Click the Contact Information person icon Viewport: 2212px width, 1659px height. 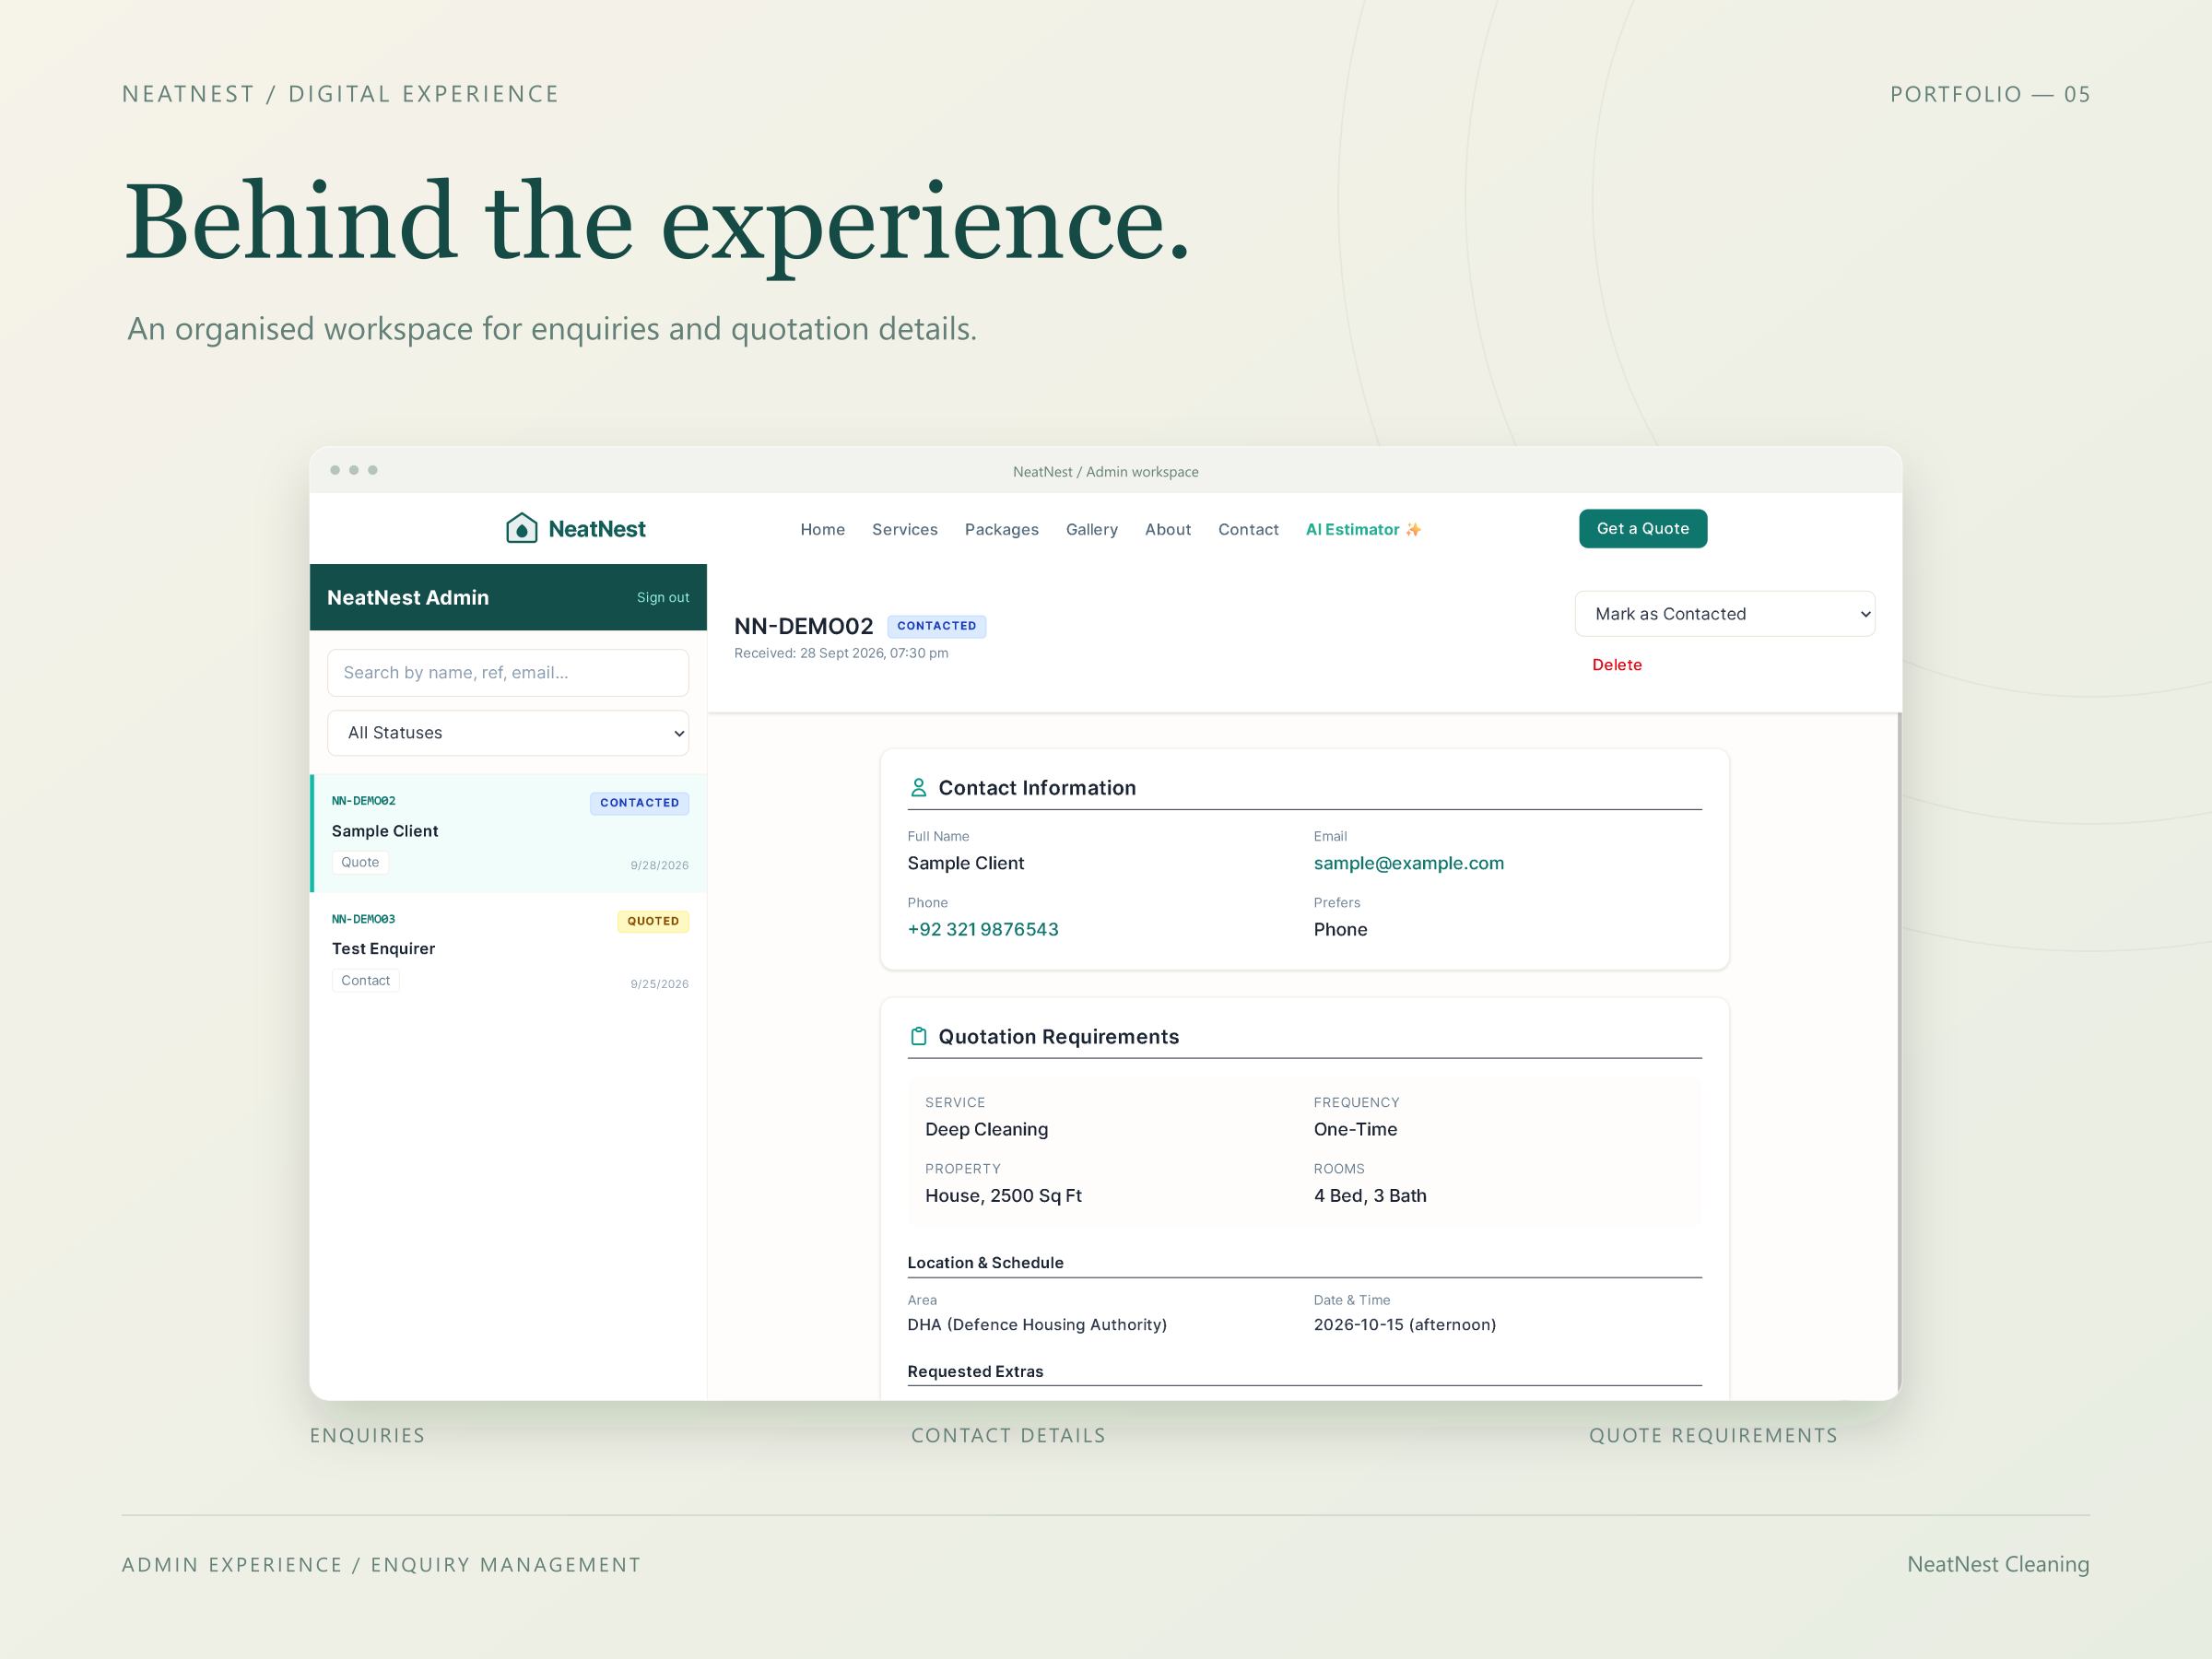pyautogui.click(x=918, y=788)
